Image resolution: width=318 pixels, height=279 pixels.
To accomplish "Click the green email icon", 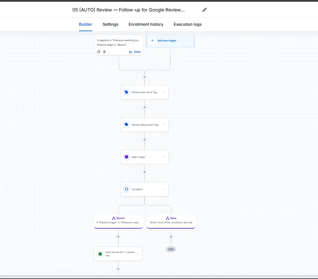I will (100, 254).
